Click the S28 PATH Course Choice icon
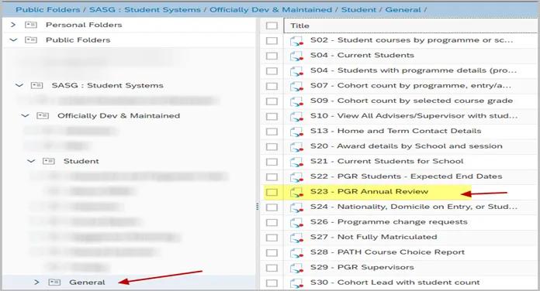 click(x=296, y=252)
